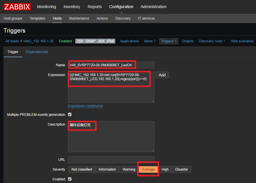The height and width of the screenshot is (183, 256).
Task: Open the Items 7 link
Action: [150, 41]
